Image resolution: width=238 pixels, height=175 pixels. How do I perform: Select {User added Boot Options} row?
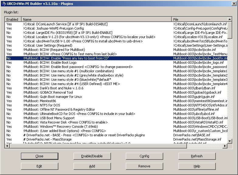pyautogui.click(x=117, y=131)
